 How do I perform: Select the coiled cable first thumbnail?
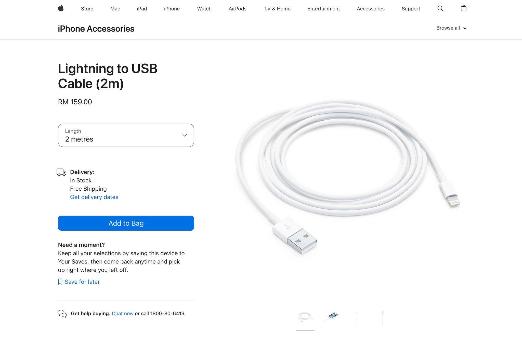coord(305,317)
